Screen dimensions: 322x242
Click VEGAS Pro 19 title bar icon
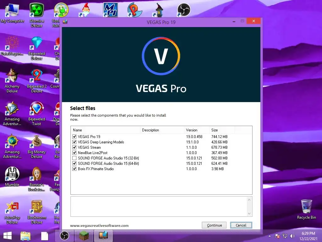pyautogui.click(x=65, y=22)
